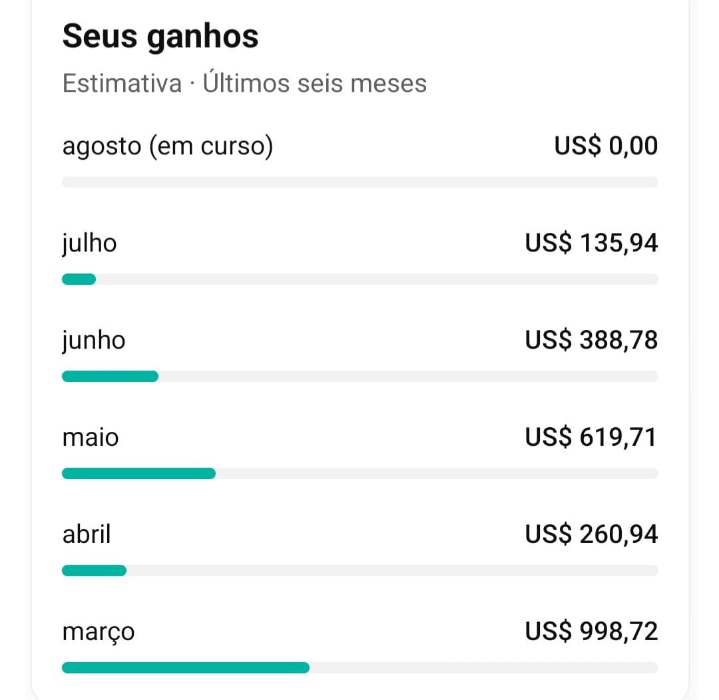This screenshot has height=700, width=719.
Task: Select the março month label
Action: pos(98,633)
